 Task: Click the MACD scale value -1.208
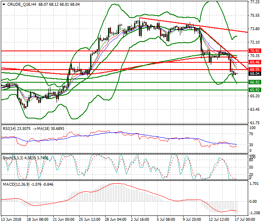point(254,213)
